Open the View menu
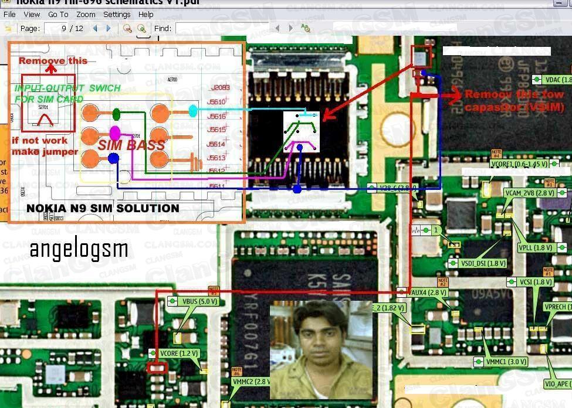The height and width of the screenshot is (408, 572). point(32,15)
